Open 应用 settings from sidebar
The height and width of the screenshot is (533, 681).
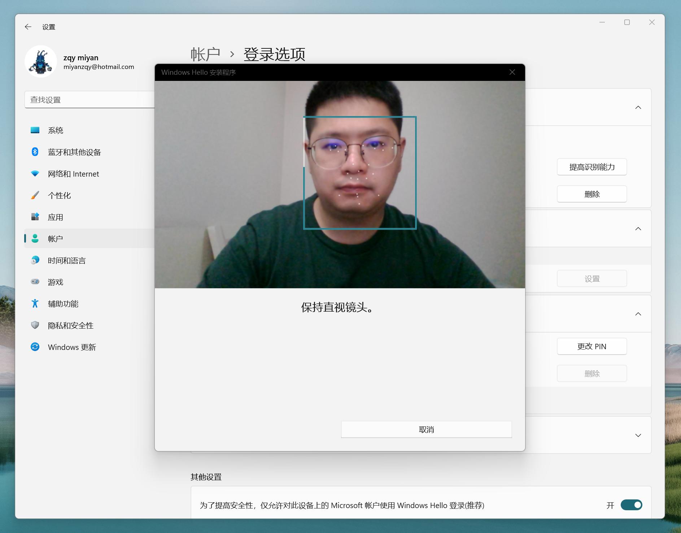pos(56,217)
